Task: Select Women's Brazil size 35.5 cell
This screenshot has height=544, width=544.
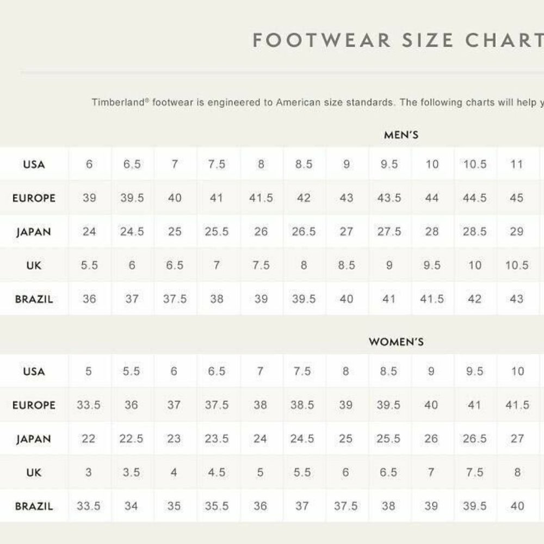Action: [x=217, y=506]
